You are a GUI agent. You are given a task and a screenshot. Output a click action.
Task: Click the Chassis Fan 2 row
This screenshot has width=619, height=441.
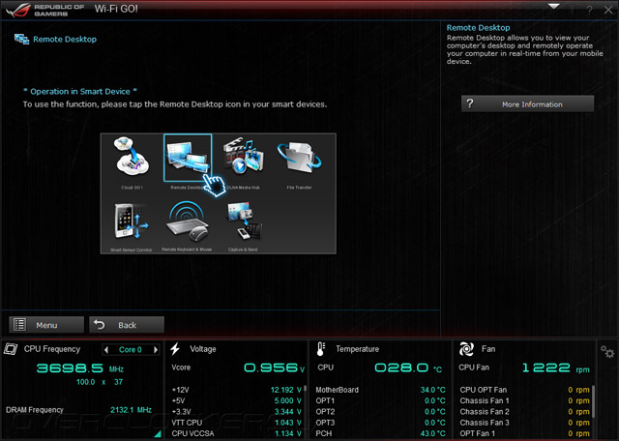524,412
